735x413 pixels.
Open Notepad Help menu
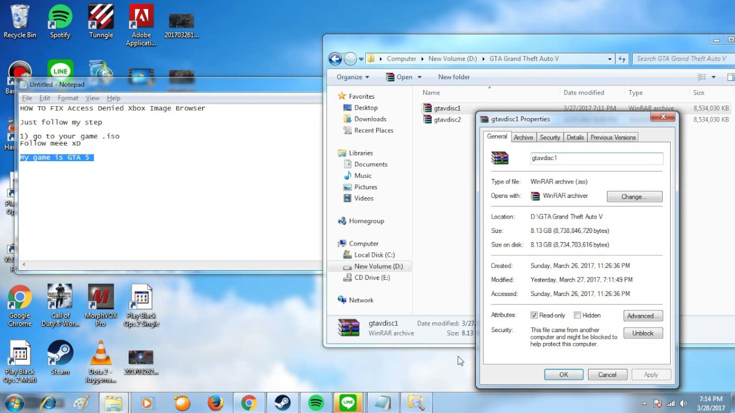(x=114, y=98)
